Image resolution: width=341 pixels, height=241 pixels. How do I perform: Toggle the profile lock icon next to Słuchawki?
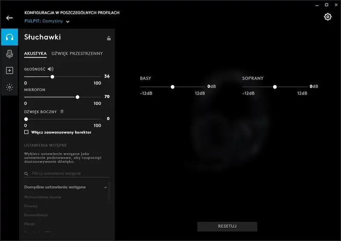click(x=109, y=38)
